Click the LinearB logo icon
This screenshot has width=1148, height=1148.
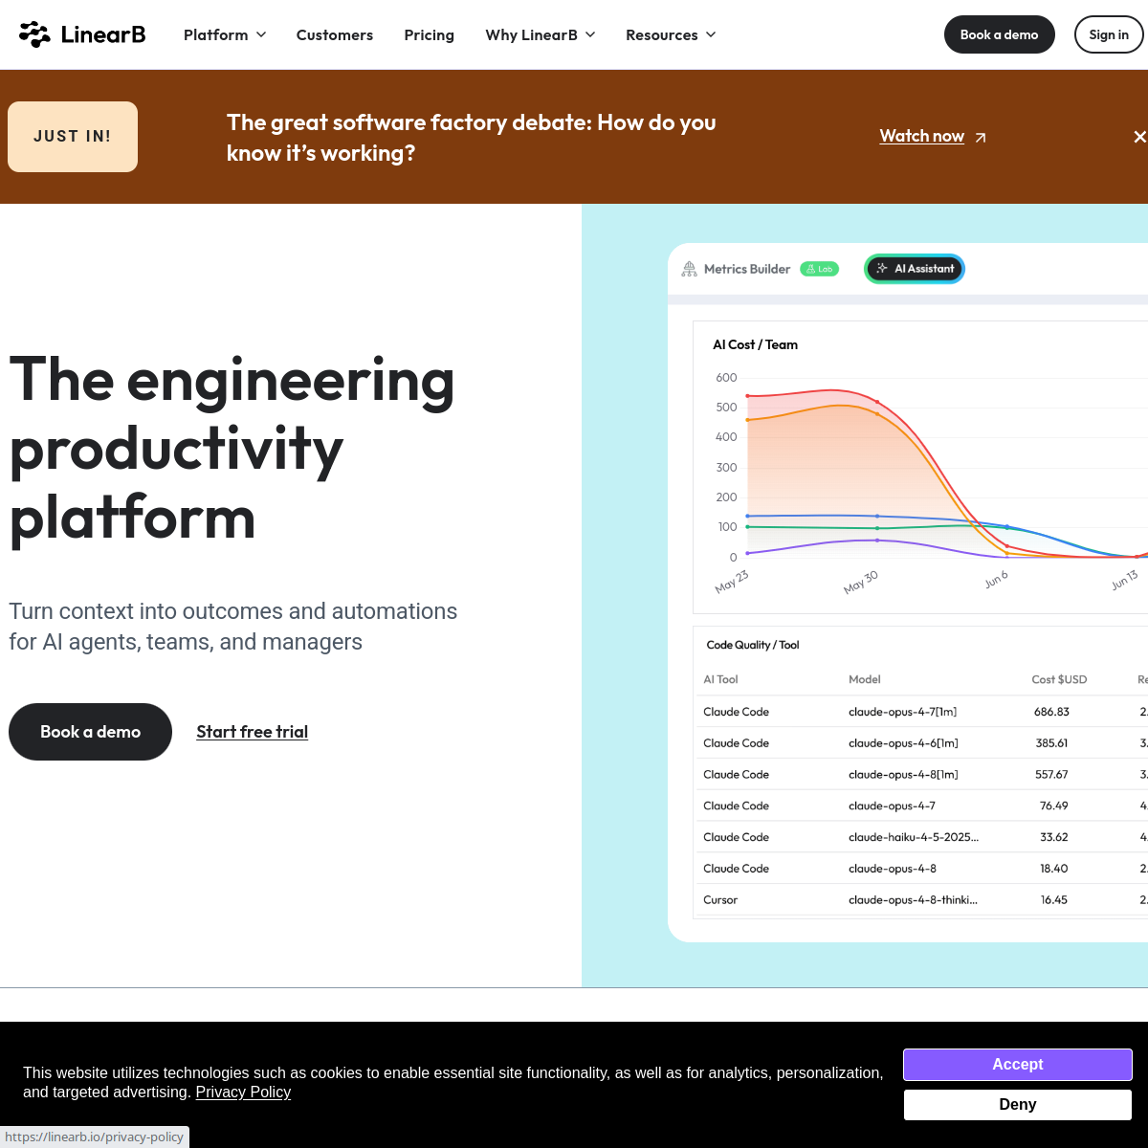[x=34, y=34]
